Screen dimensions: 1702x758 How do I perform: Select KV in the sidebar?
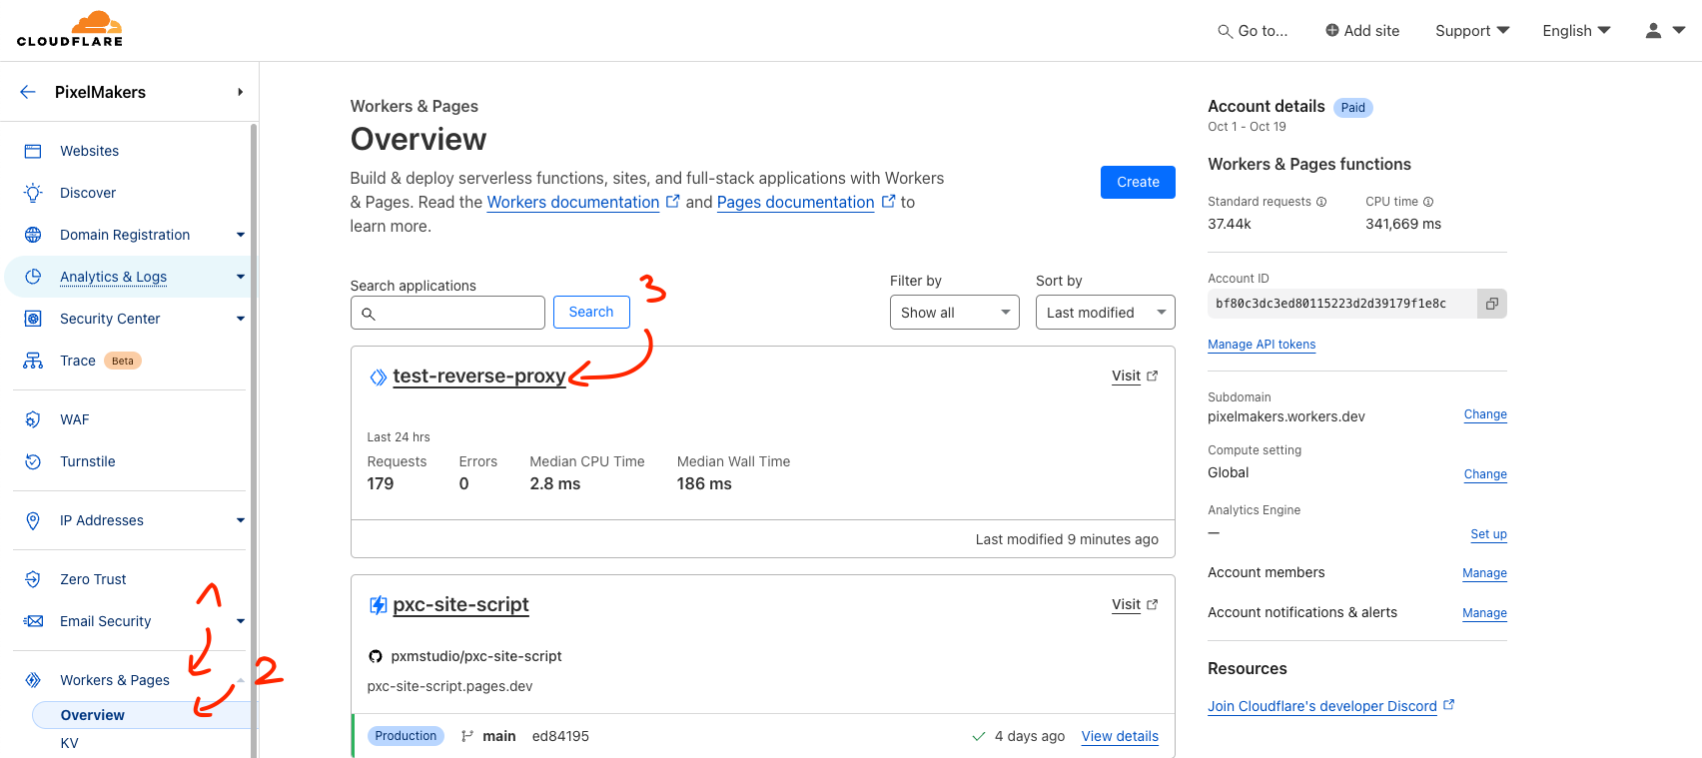click(69, 743)
